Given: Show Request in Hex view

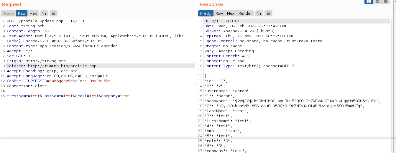Looking at the screenshot, I should tap(33, 13).
